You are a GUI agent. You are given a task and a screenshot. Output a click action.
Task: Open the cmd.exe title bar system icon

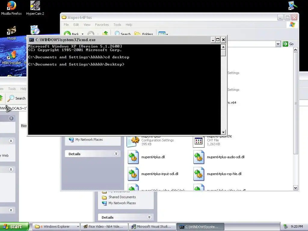(x=31, y=40)
